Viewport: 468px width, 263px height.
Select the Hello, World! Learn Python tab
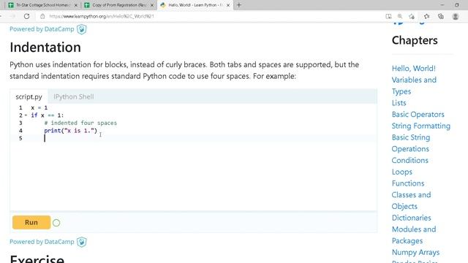tap(195, 5)
